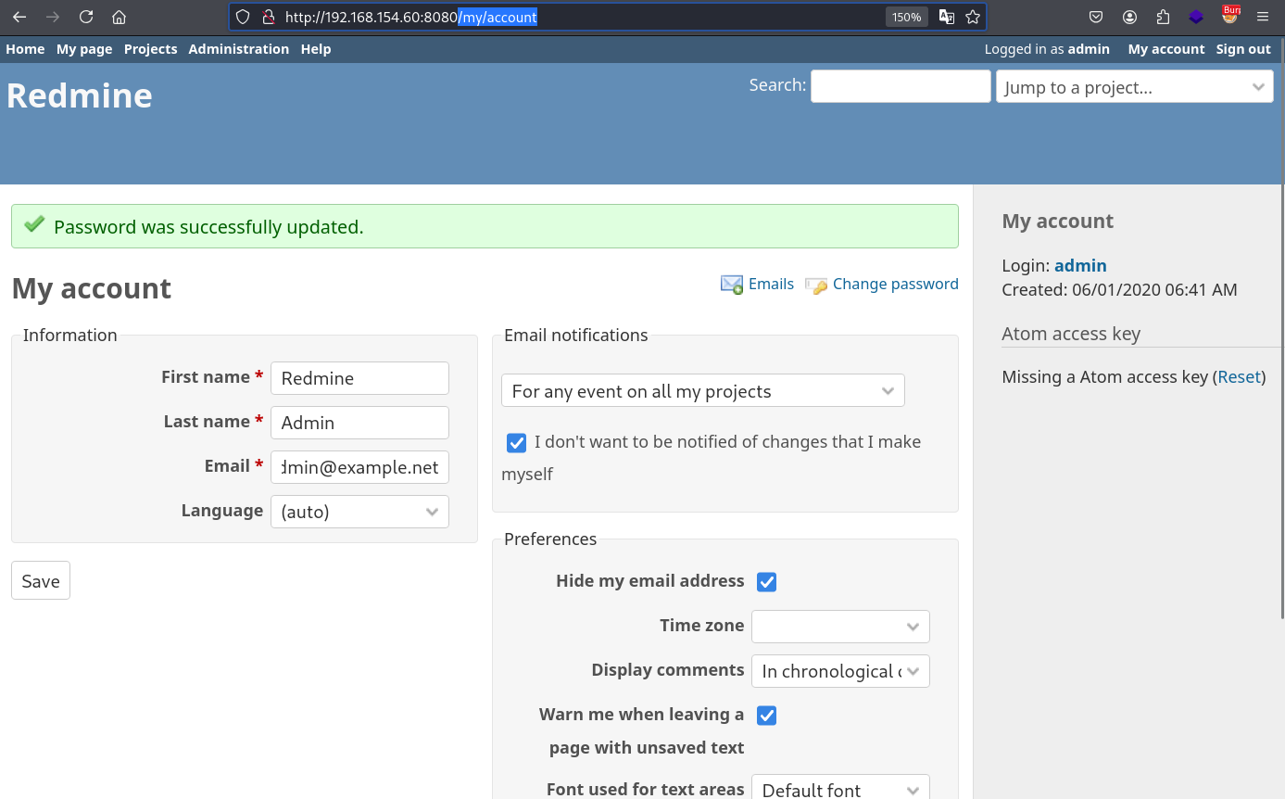This screenshot has height=799, width=1285.
Task: Click the admin user link in header
Action: [x=1089, y=49]
